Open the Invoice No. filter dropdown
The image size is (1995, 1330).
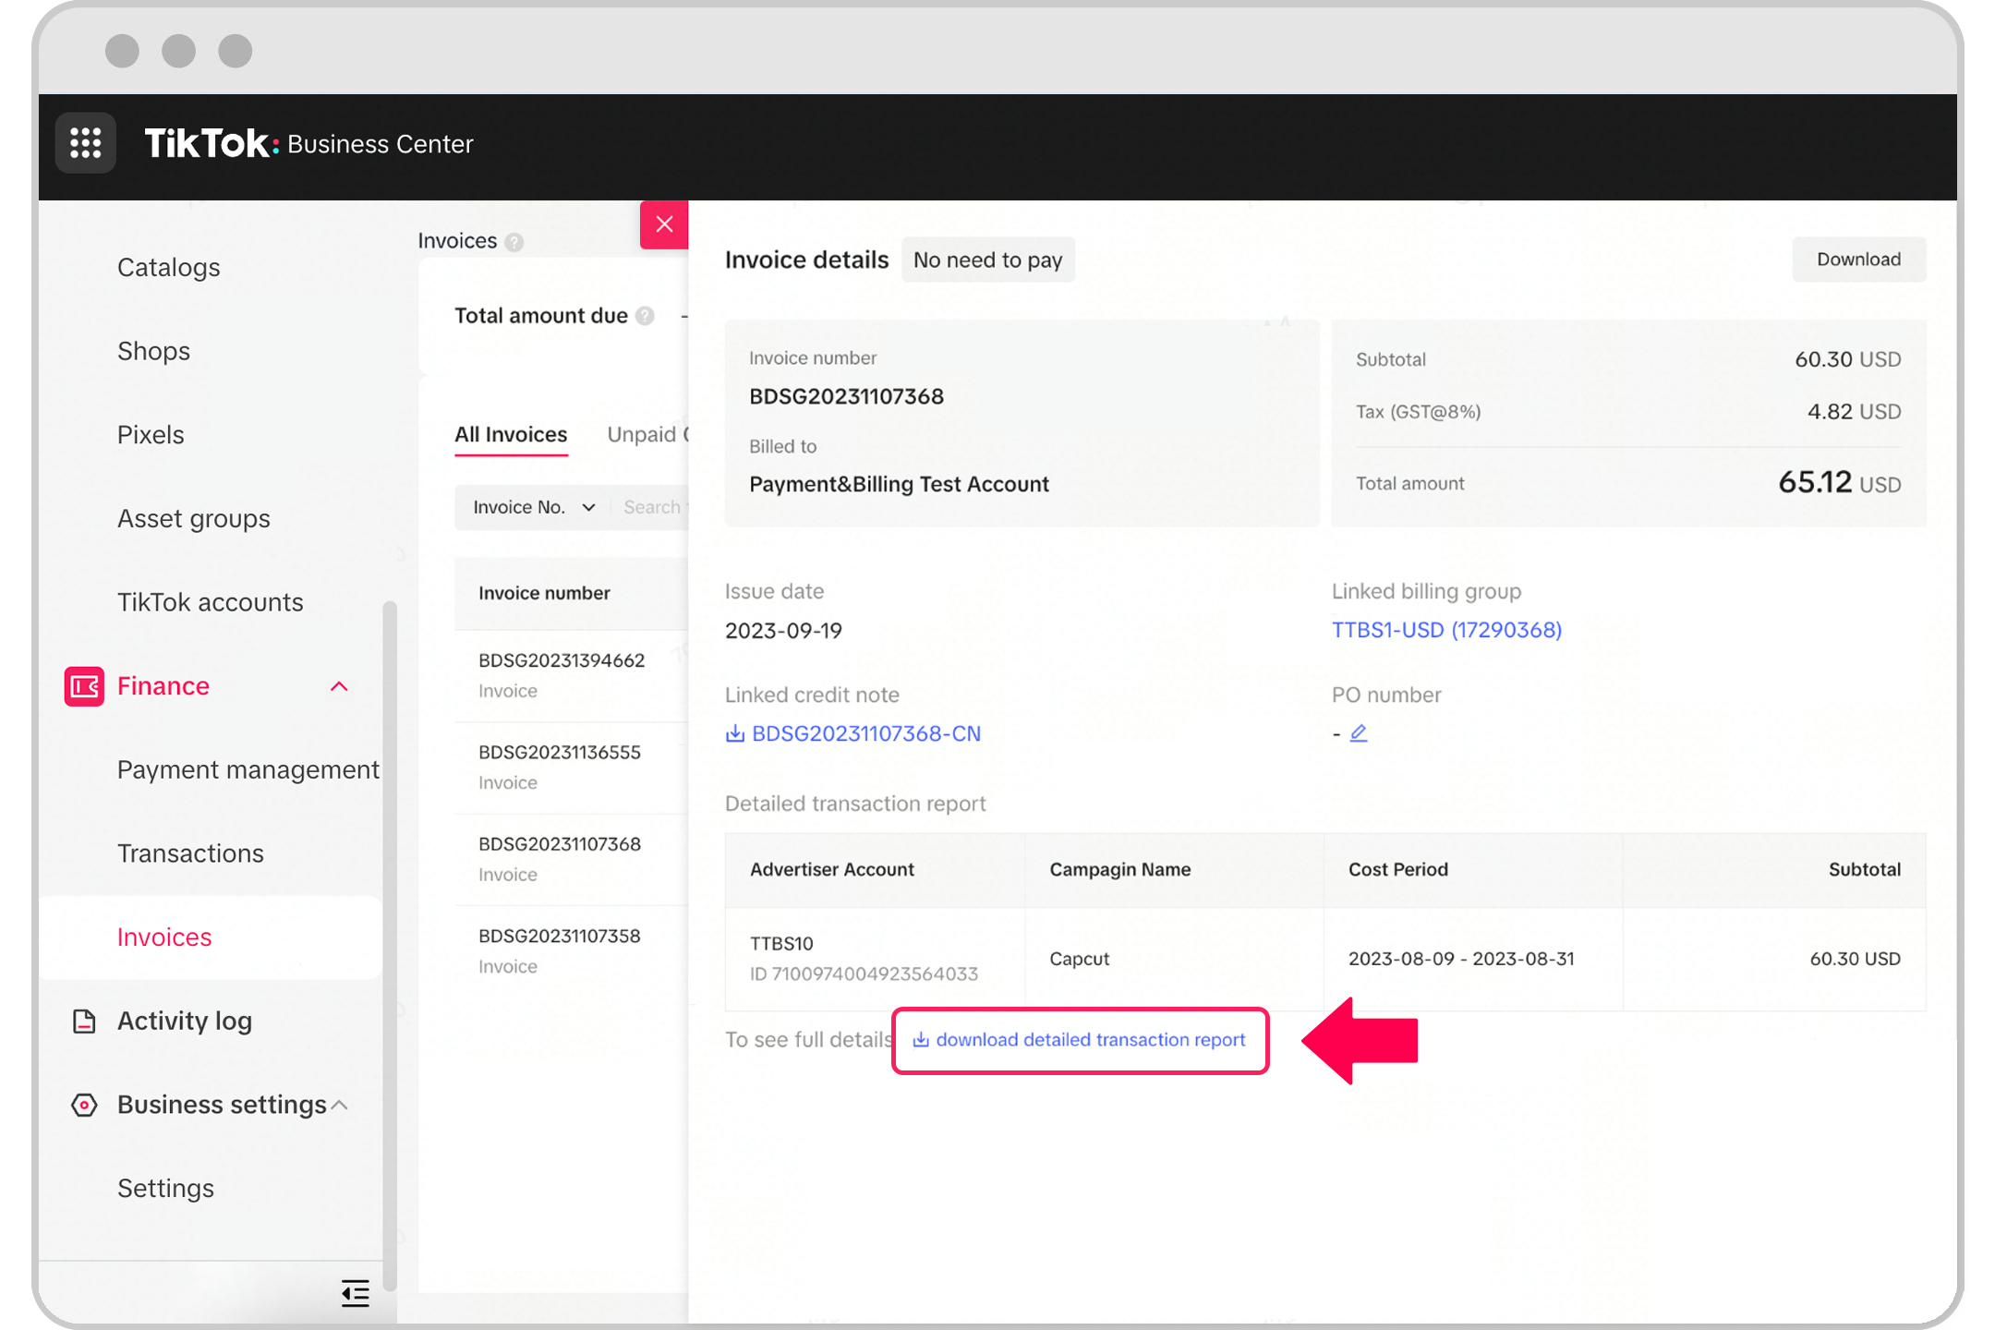click(x=533, y=507)
